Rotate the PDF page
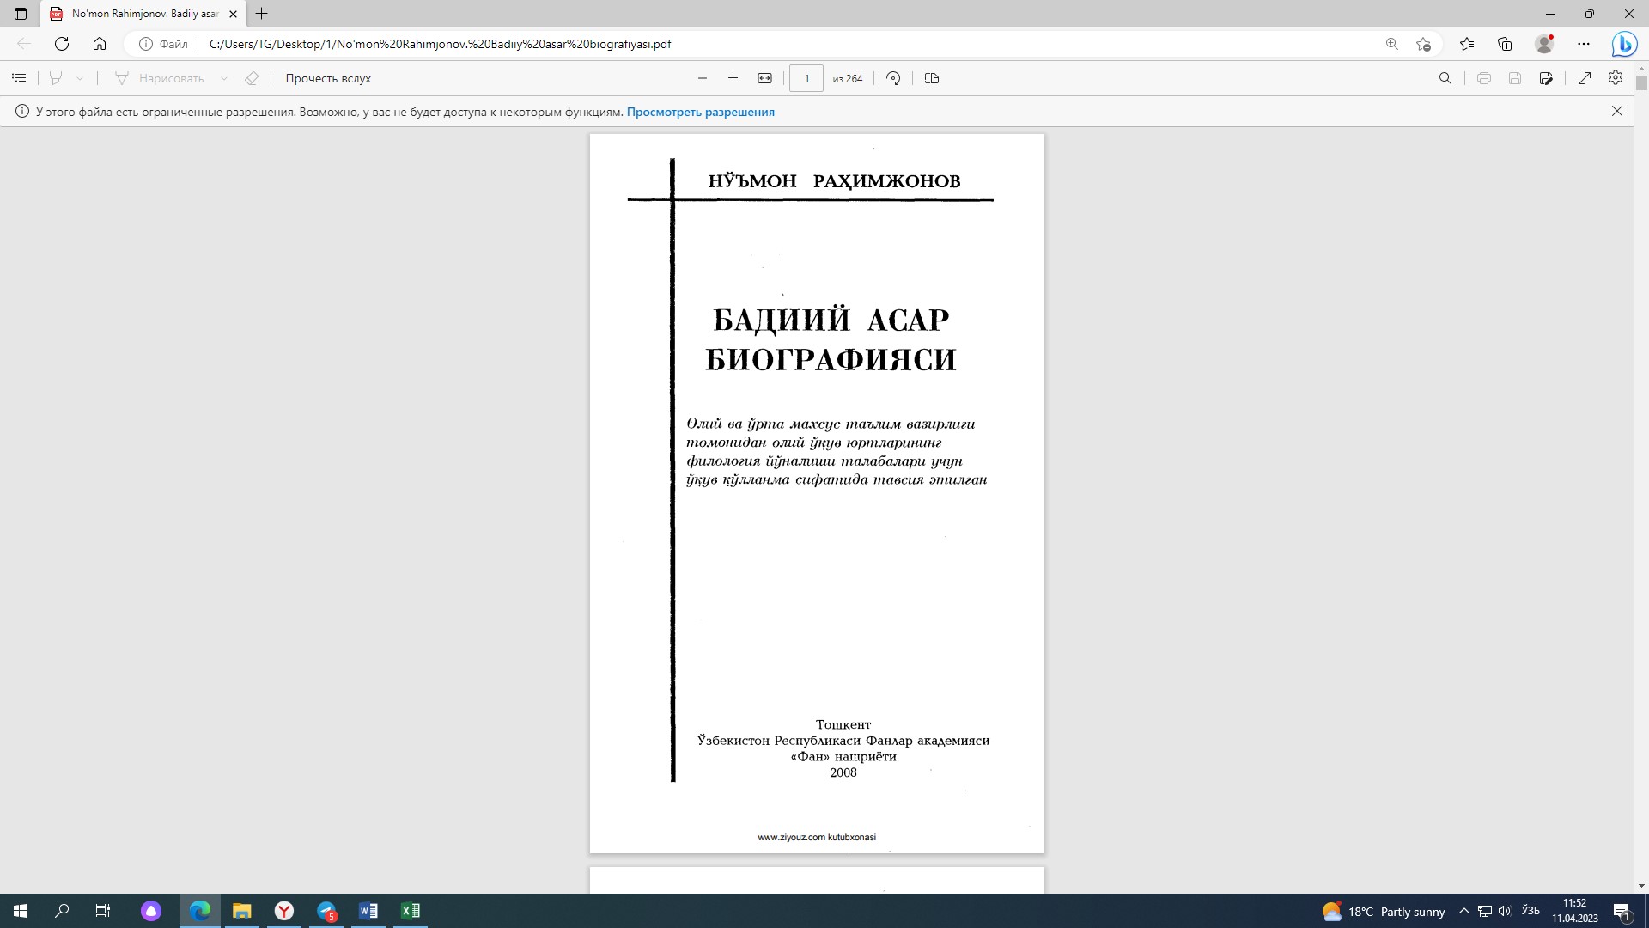 point(893,78)
